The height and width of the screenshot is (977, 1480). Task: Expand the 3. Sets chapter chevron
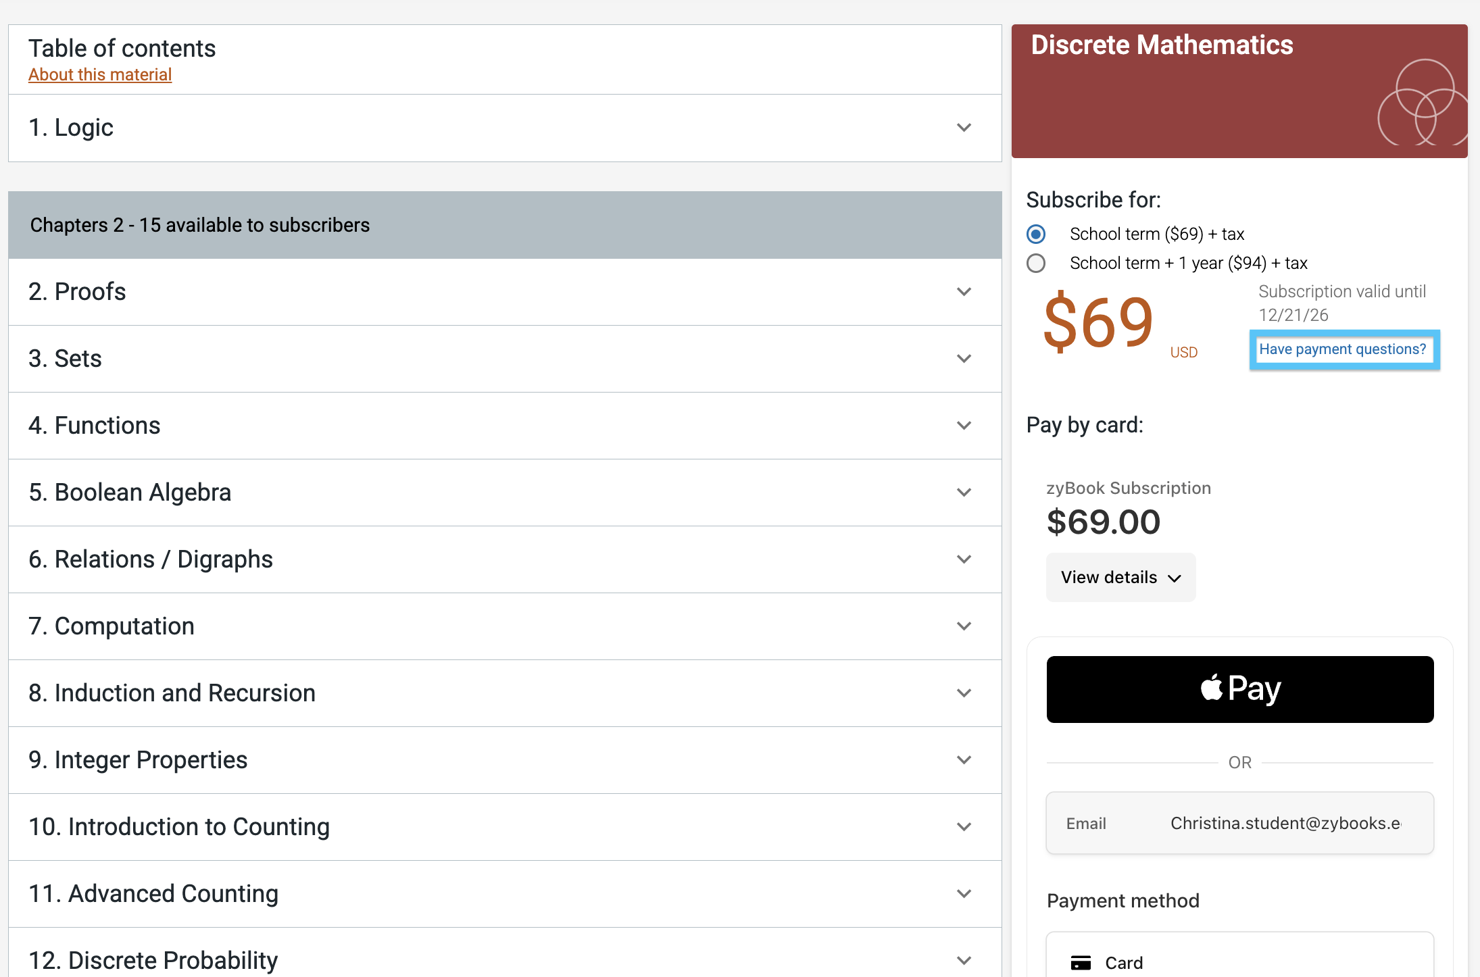[x=964, y=359]
